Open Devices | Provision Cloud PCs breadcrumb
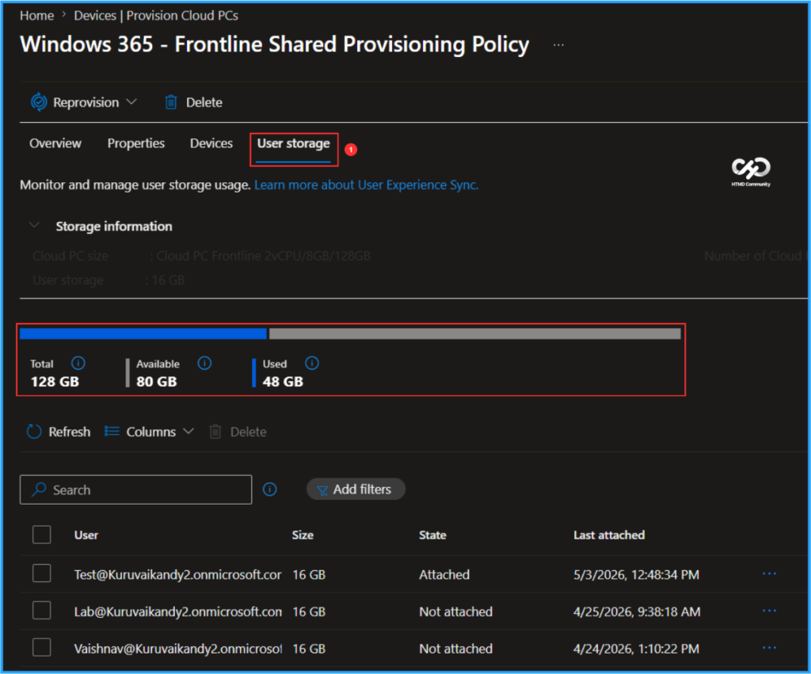The width and height of the screenshot is (811, 674). tap(156, 16)
